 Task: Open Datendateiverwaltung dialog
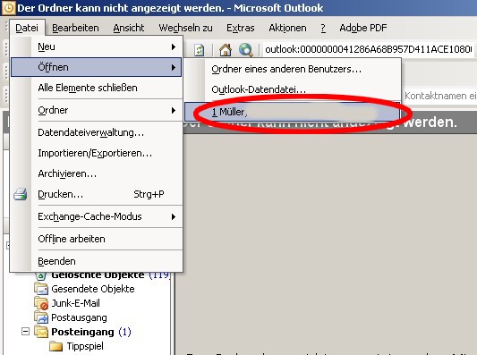pos(97,132)
